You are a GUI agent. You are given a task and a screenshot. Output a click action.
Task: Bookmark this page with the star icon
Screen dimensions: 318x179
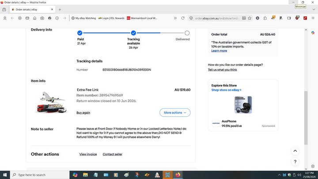coord(250,18)
